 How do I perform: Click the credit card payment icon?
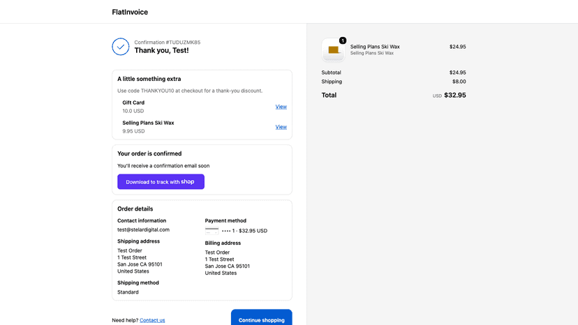(212, 231)
